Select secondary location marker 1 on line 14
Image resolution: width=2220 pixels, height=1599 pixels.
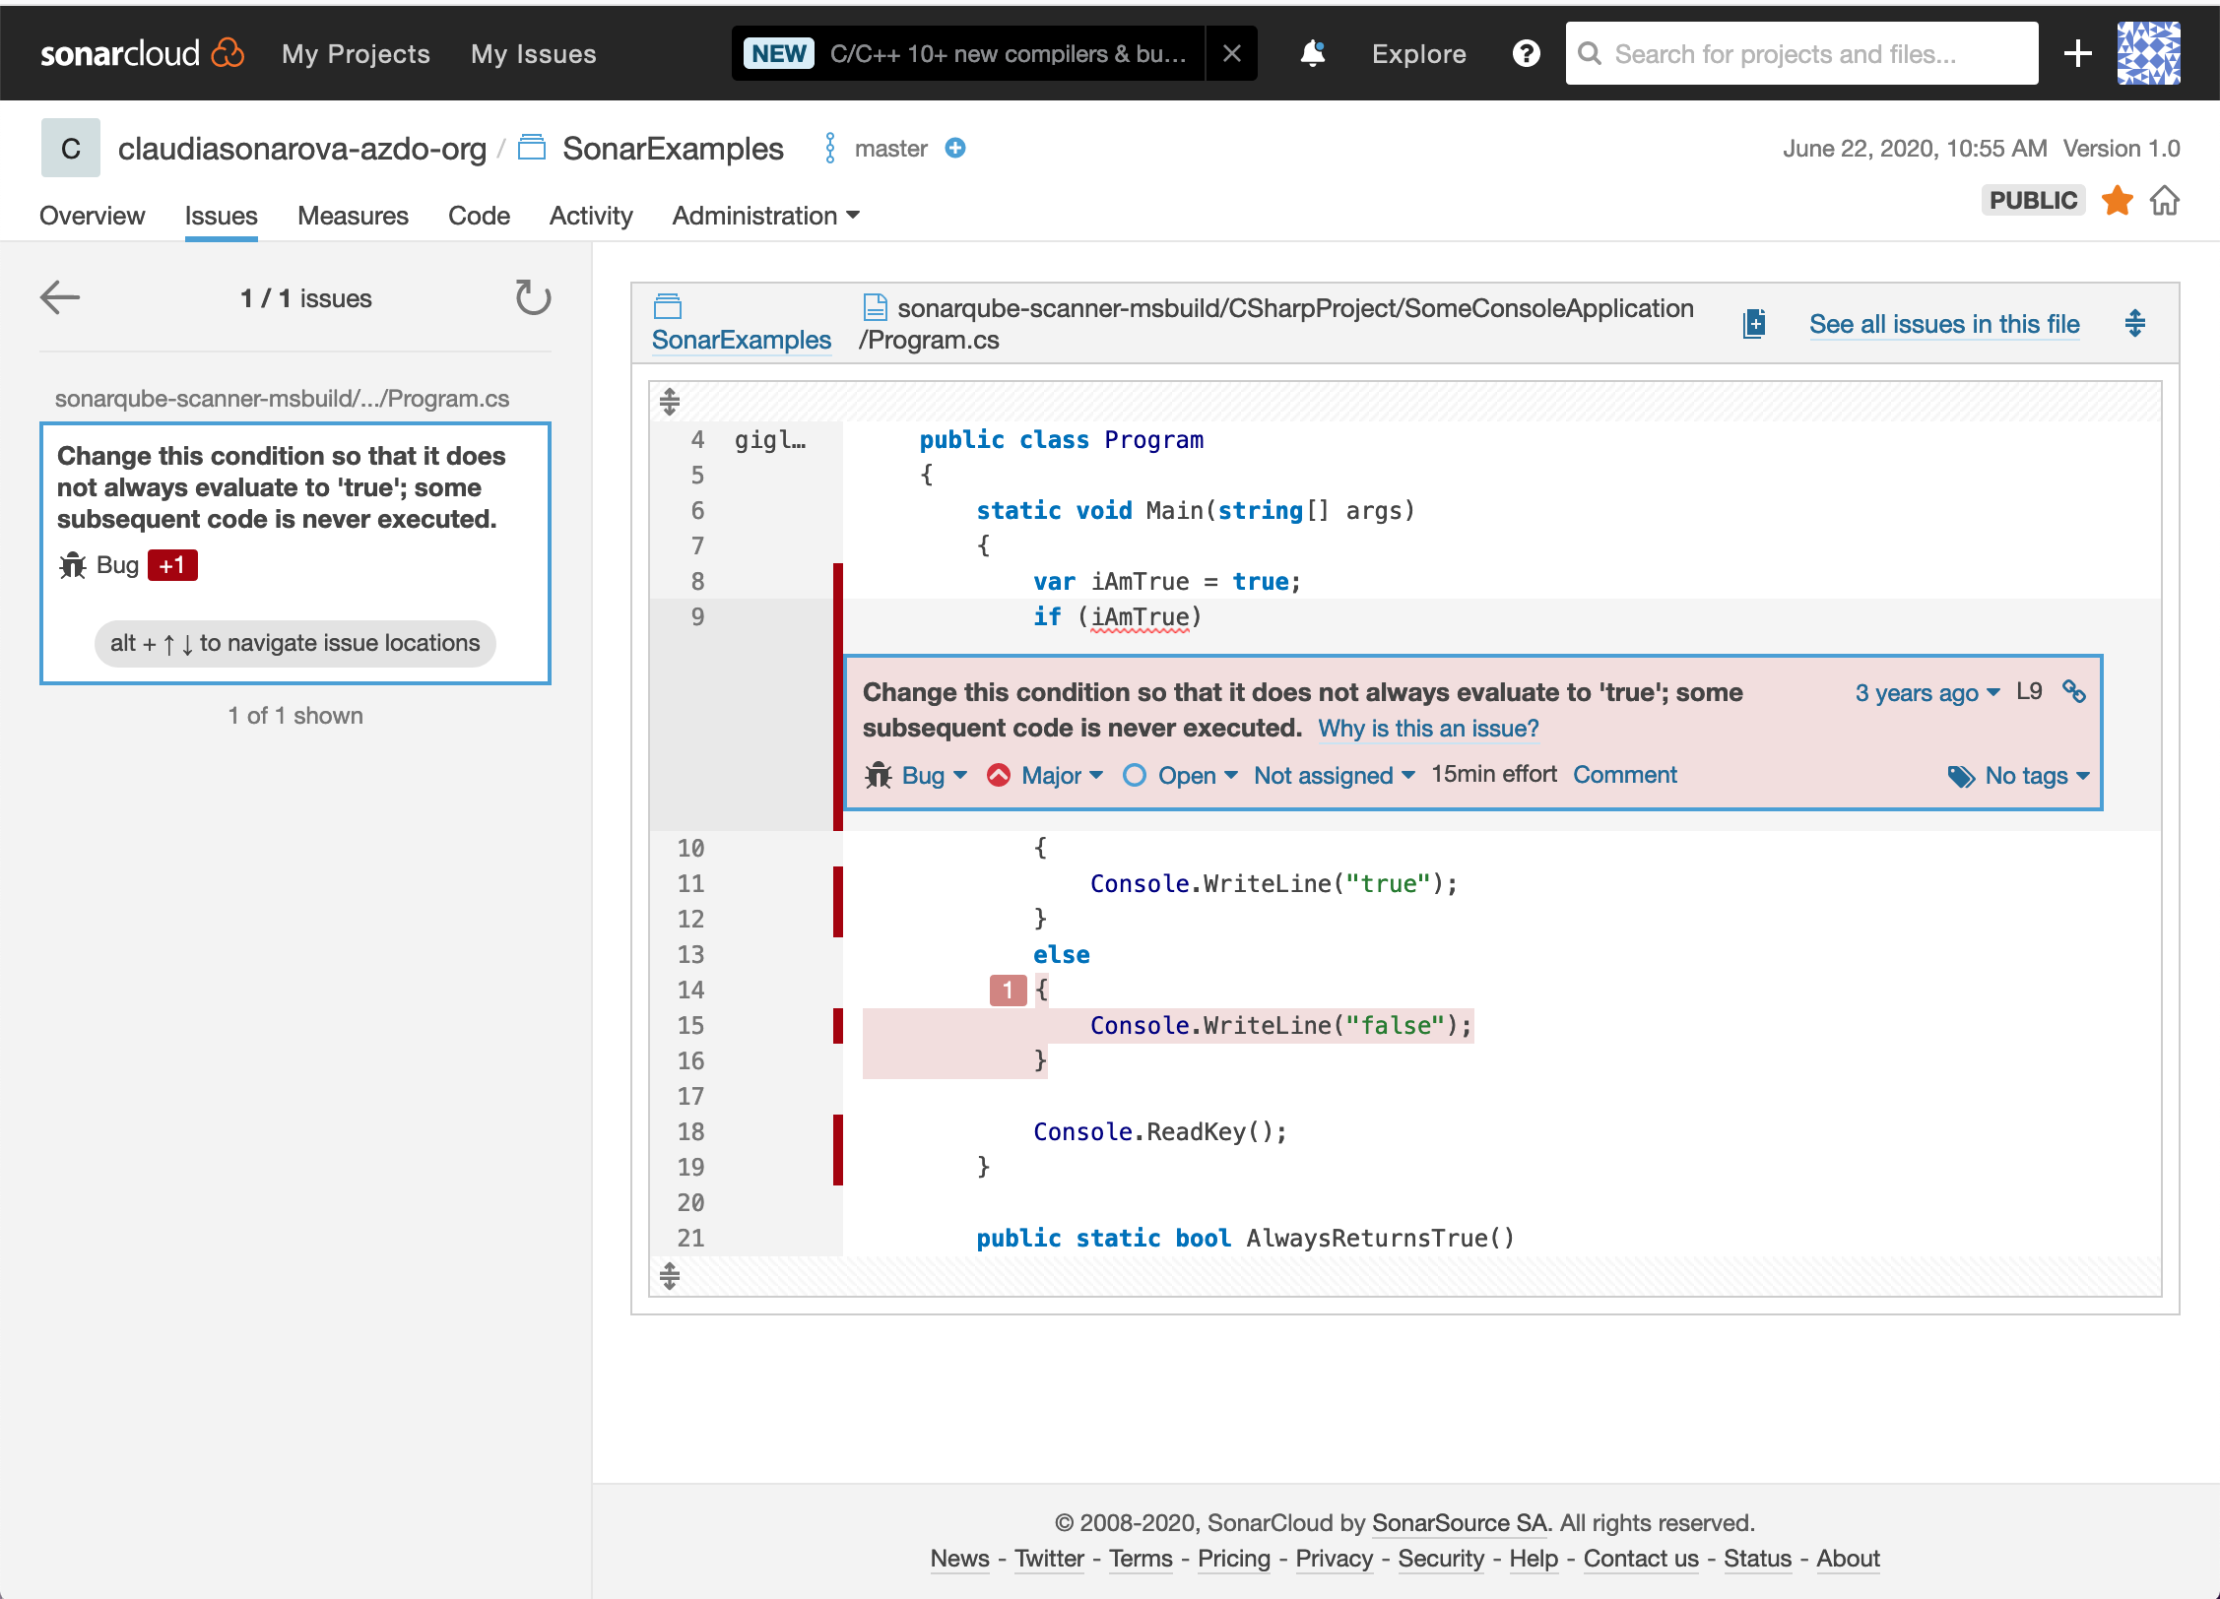1008,990
